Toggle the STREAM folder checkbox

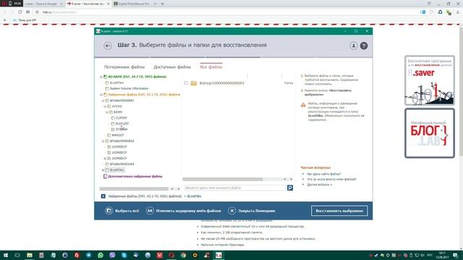coord(113,129)
